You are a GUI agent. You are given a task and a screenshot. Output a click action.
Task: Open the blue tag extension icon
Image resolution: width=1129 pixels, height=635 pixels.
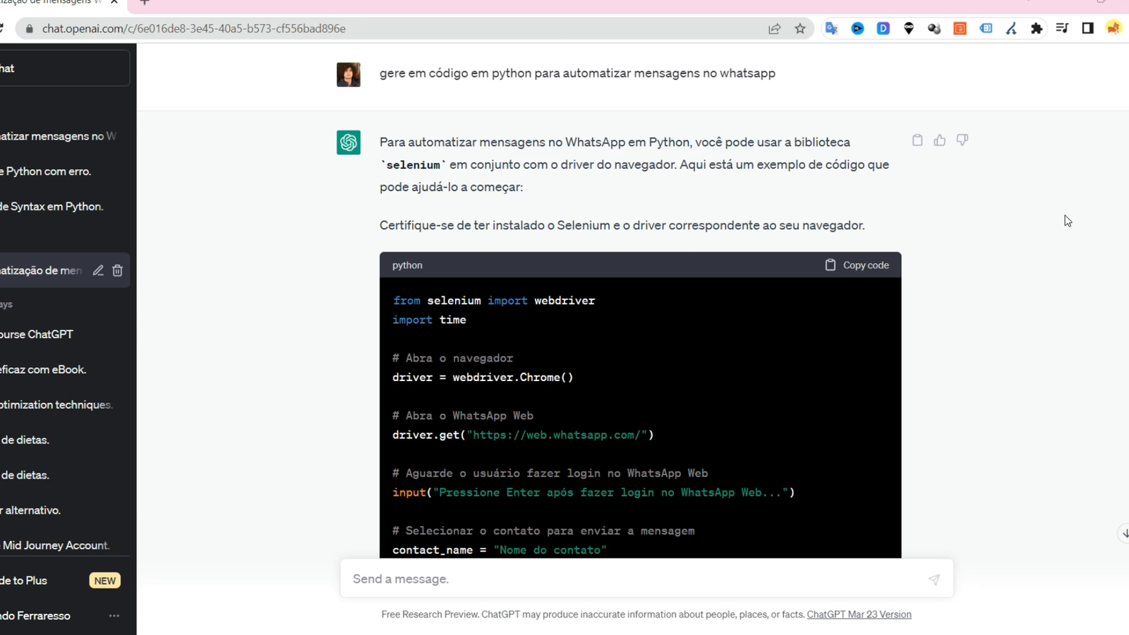click(986, 29)
